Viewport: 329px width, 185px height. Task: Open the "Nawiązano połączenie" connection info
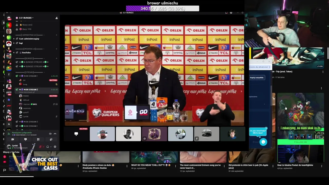[22, 133]
